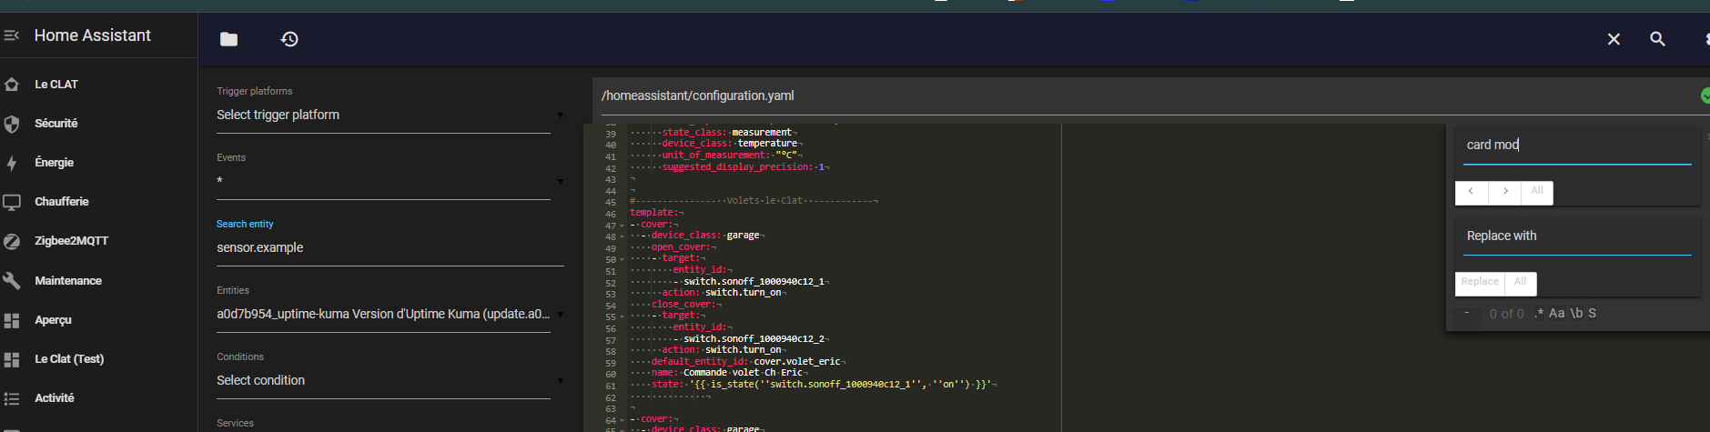The image size is (1710, 432).
Task: Click the '0 of 0' match counter
Action: click(1507, 314)
